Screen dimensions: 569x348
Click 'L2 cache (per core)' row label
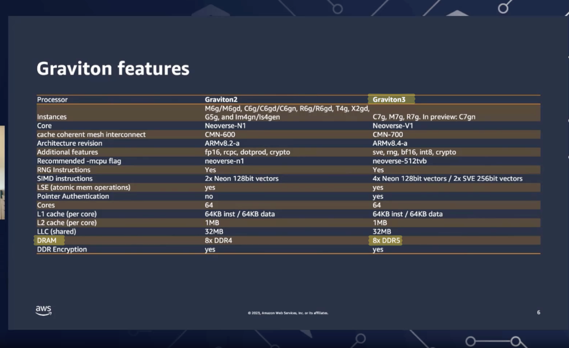coord(67,222)
